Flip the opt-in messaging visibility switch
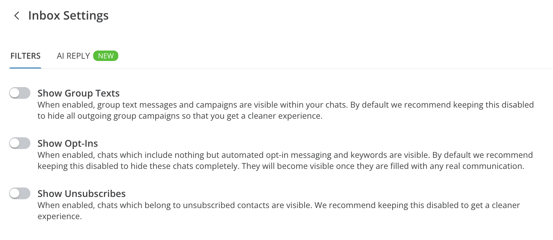The width and height of the screenshot is (553, 240). click(20, 143)
